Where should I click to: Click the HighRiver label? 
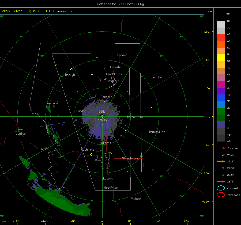[111, 188]
